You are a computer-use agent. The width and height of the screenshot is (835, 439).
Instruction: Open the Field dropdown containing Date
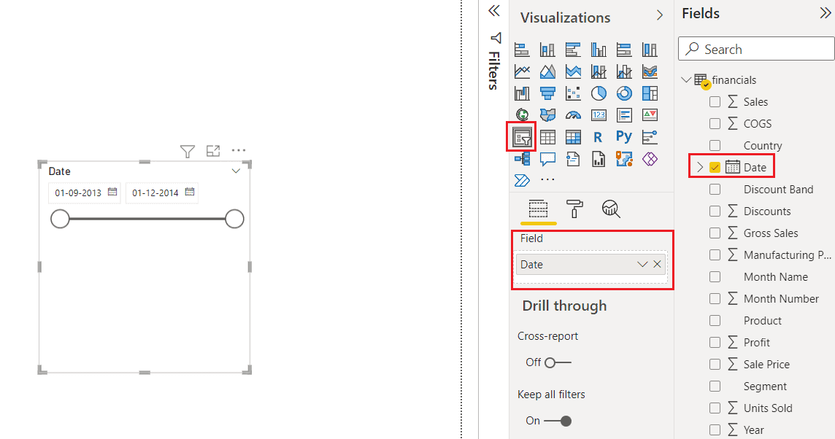pos(642,264)
